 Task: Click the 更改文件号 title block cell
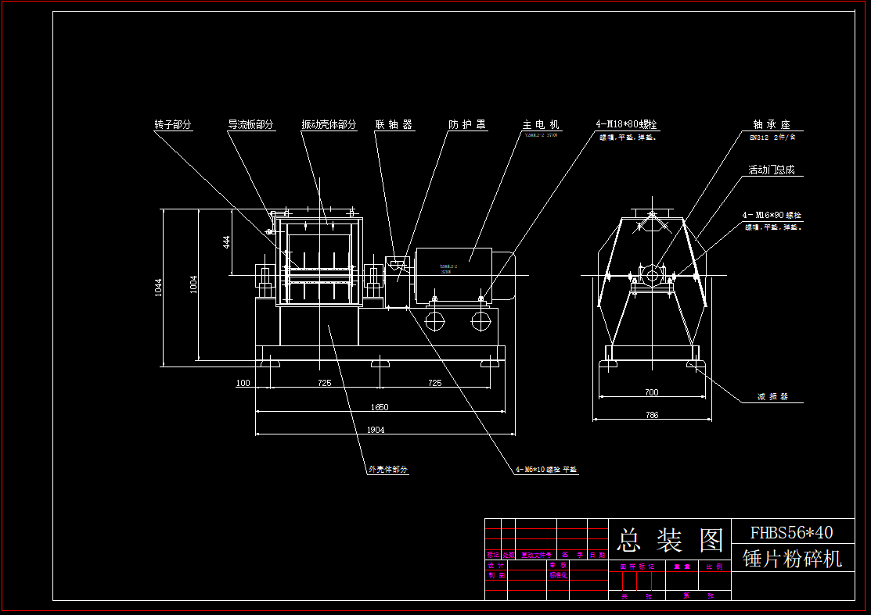pos(536,555)
